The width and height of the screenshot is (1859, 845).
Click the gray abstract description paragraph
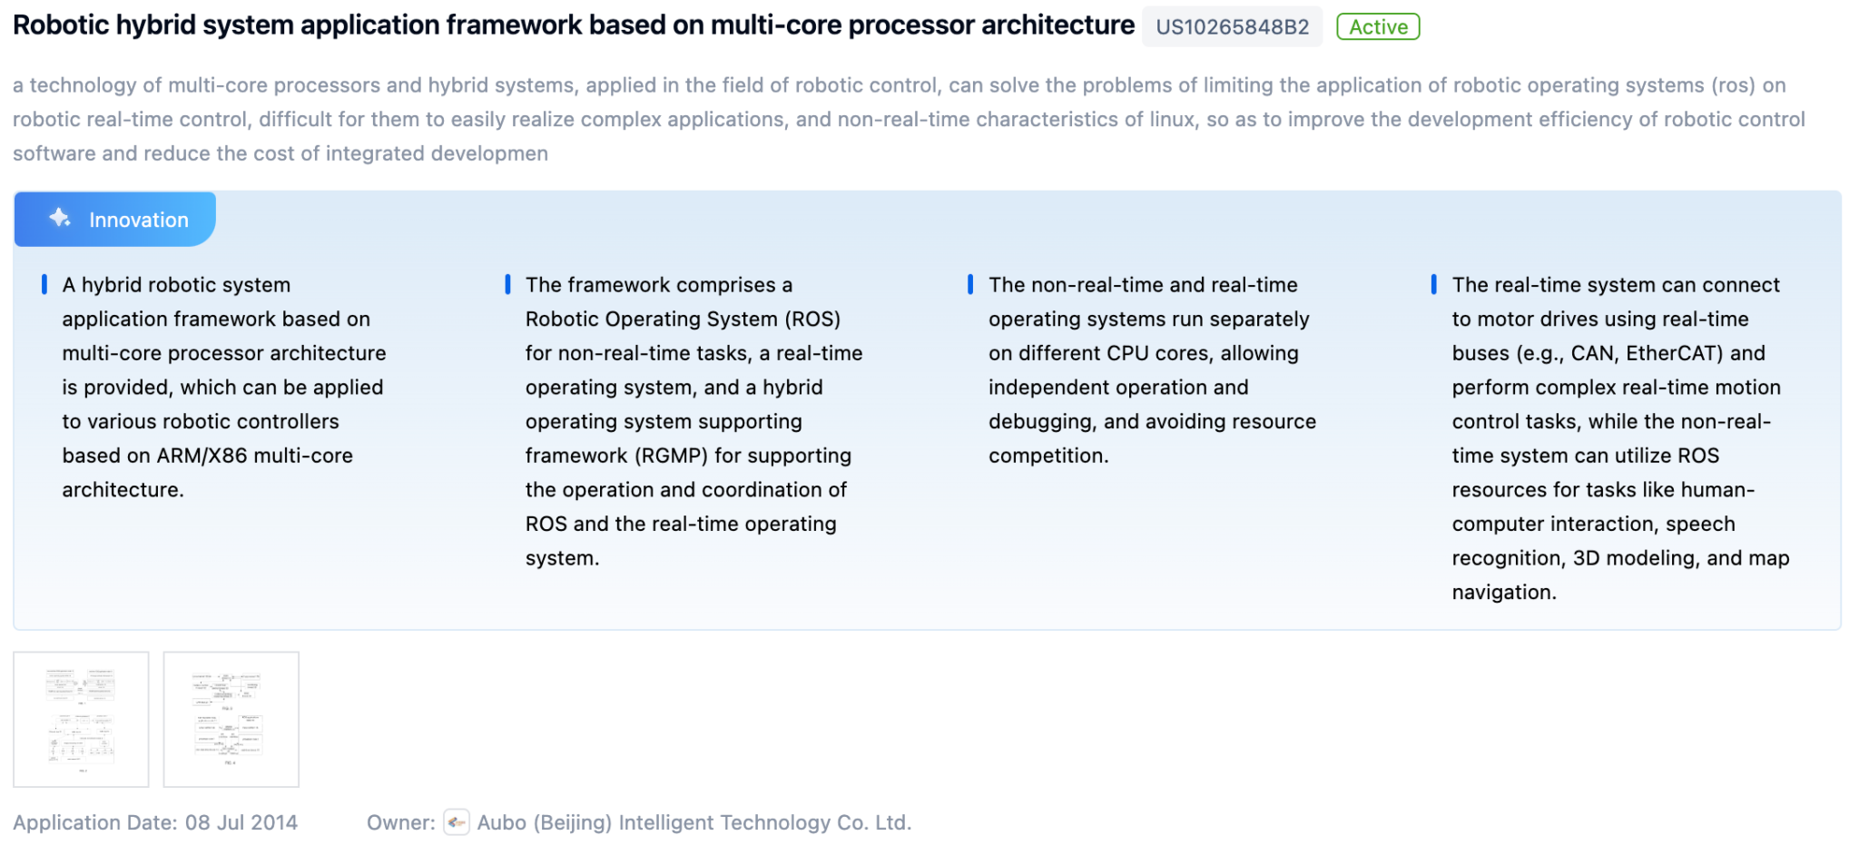908,119
